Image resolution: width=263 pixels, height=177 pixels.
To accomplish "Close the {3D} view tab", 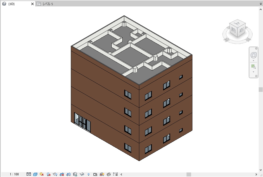I will pyautogui.click(x=32, y=4).
